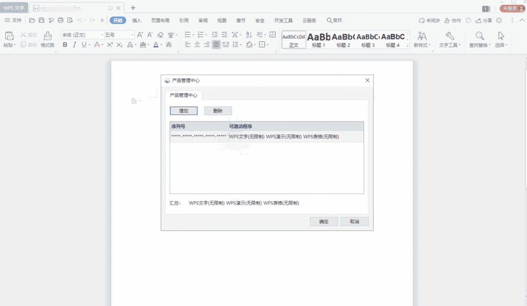Click 删除 (Delete) in the product dialog

218,111
